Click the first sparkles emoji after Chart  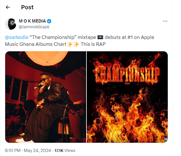pos(70,44)
